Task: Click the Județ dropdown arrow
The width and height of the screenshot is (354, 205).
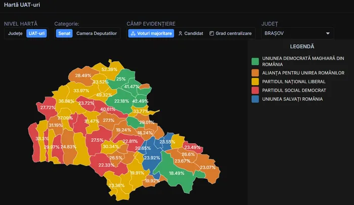Action: click(x=328, y=33)
